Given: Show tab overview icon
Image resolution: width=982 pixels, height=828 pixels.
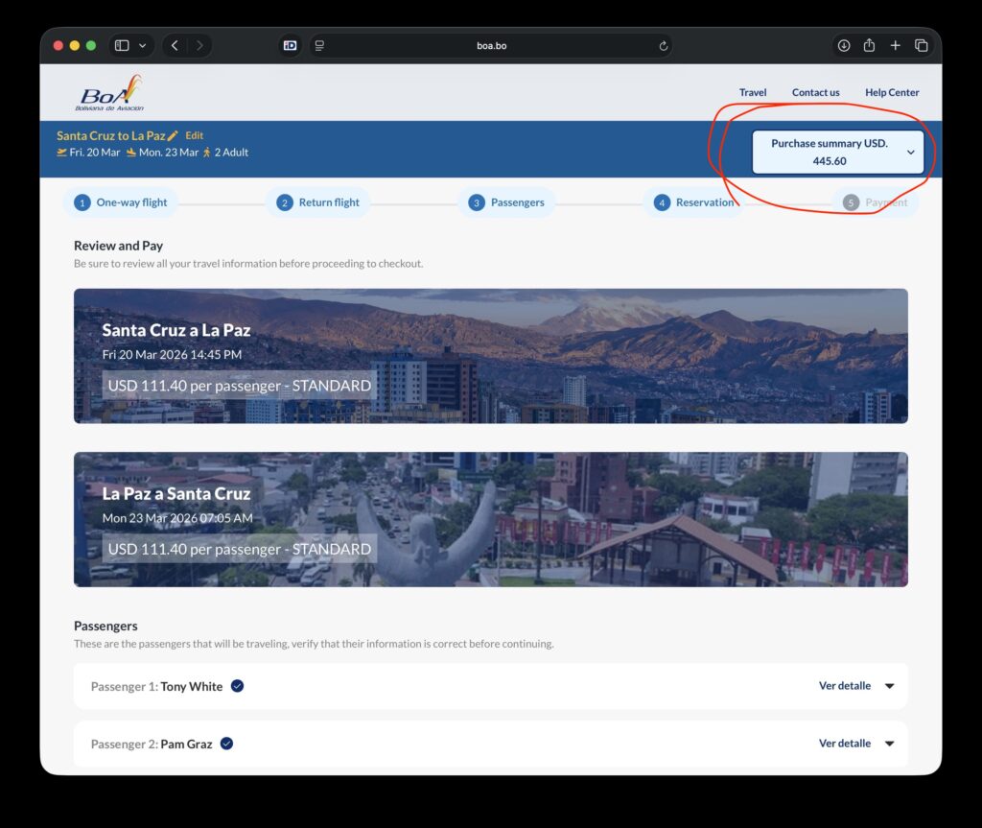Looking at the screenshot, I should tap(921, 45).
